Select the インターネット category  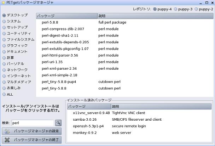(17, 76)
